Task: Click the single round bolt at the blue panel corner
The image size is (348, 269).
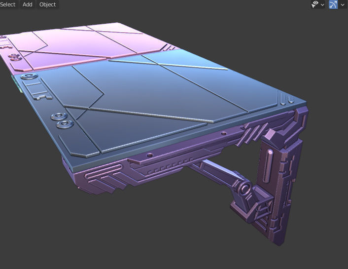Action: [x=29, y=77]
